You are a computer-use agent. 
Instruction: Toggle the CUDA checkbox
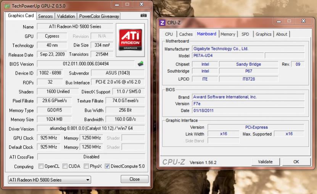tap(65, 166)
